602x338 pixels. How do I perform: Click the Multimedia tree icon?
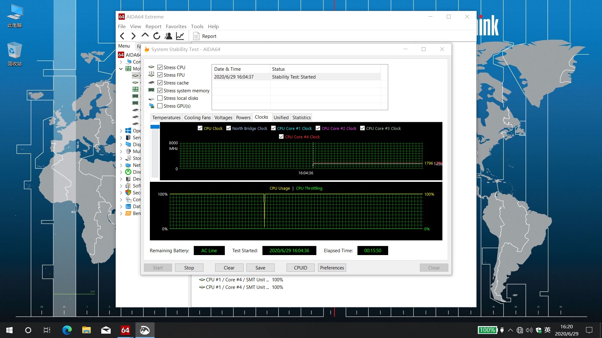pyautogui.click(x=128, y=151)
